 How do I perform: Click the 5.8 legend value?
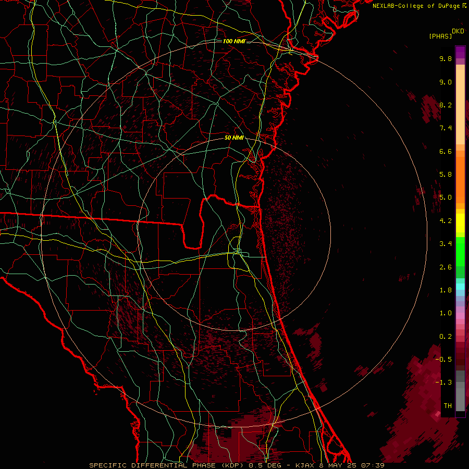(x=446, y=175)
